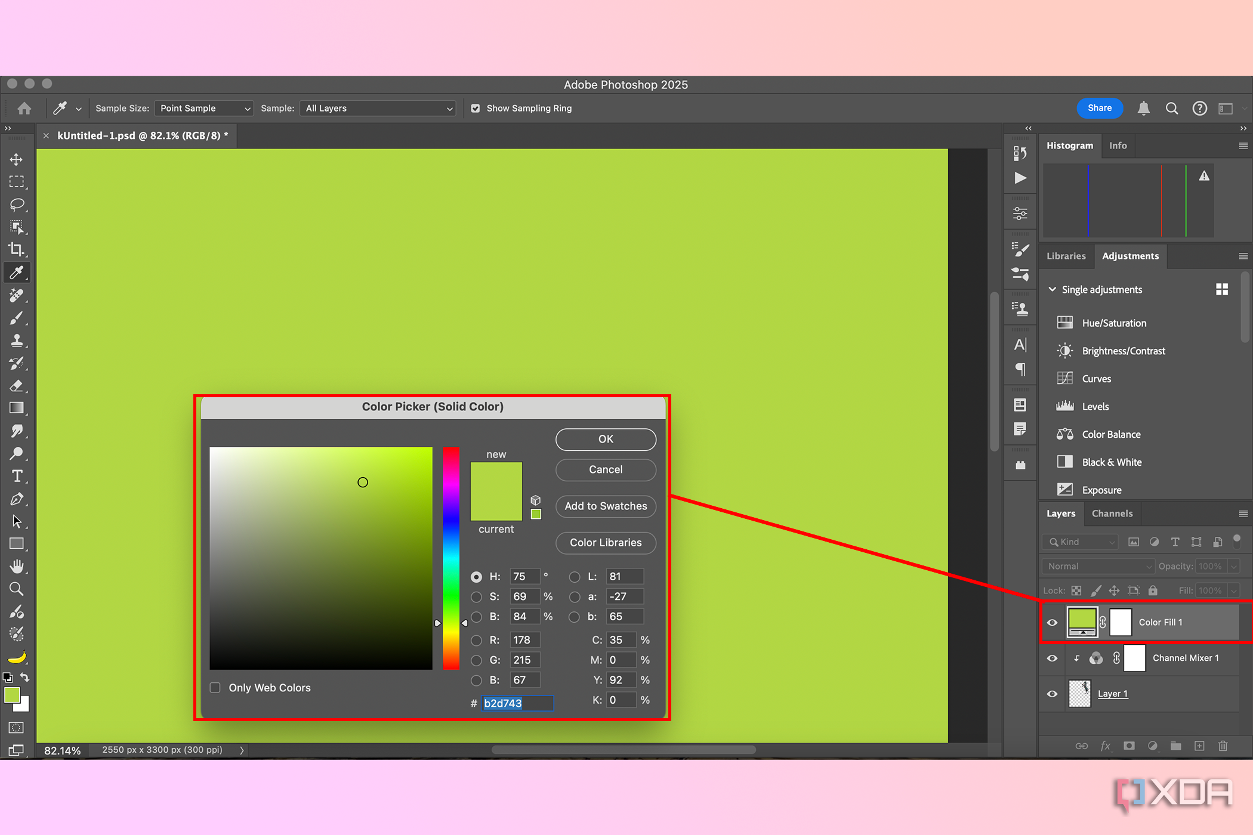Open the Sample Size dropdown
This screenshot has height=835, width=1253.
coord(204,109)
